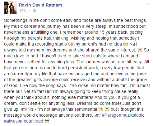Click the tongue-out emoji after recording studio

click(71, 44)
